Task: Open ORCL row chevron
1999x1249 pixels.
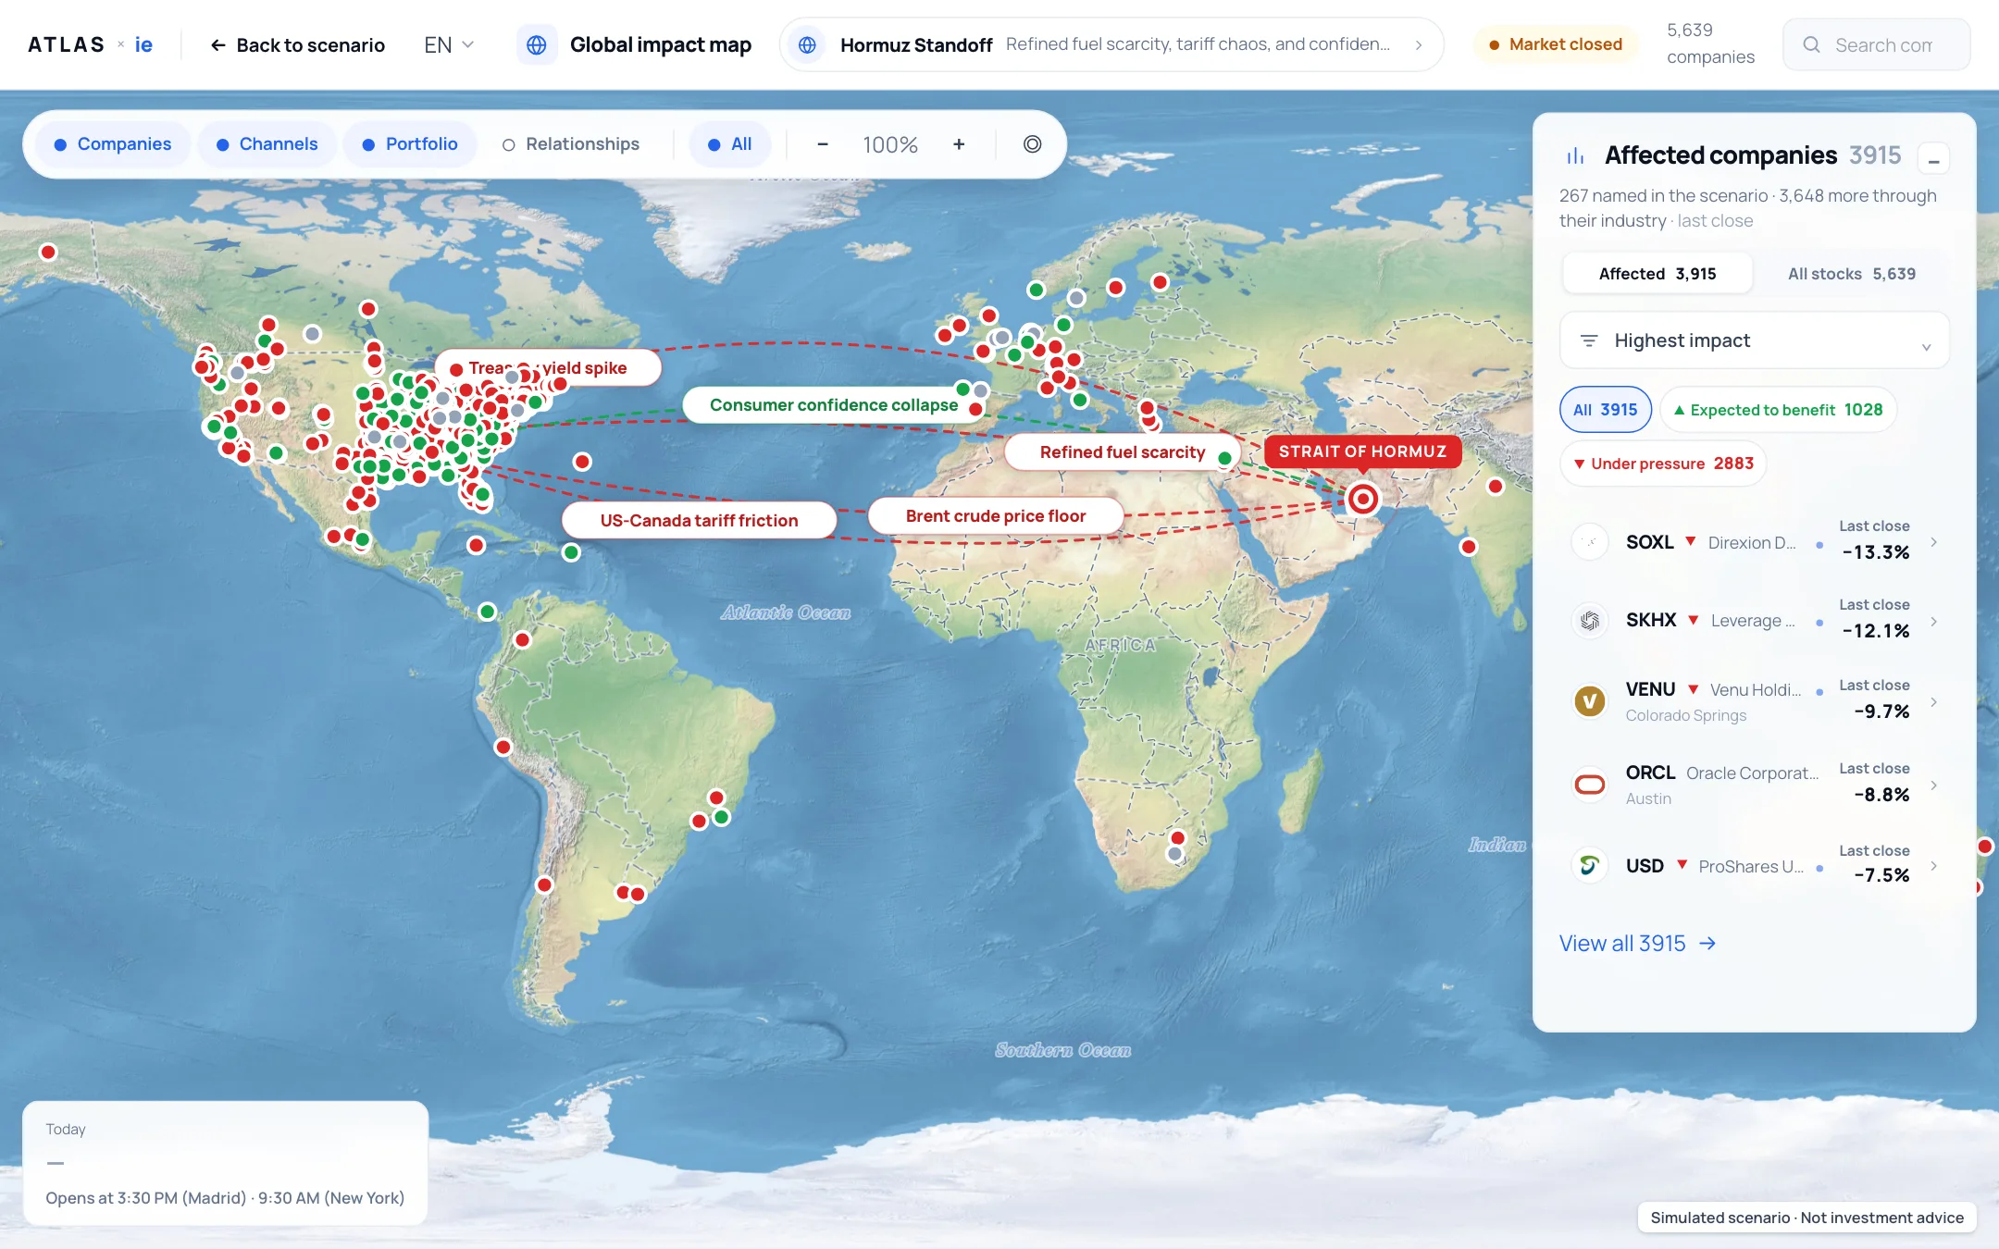Action: pos(1934,785)
